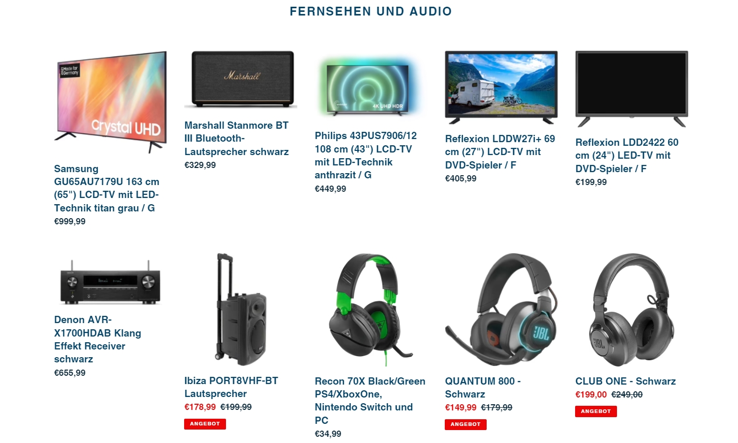Click Angebot badge under Ibiza PORT8VHF-BT
Screen dimensions: 738x443
(205, 424)
